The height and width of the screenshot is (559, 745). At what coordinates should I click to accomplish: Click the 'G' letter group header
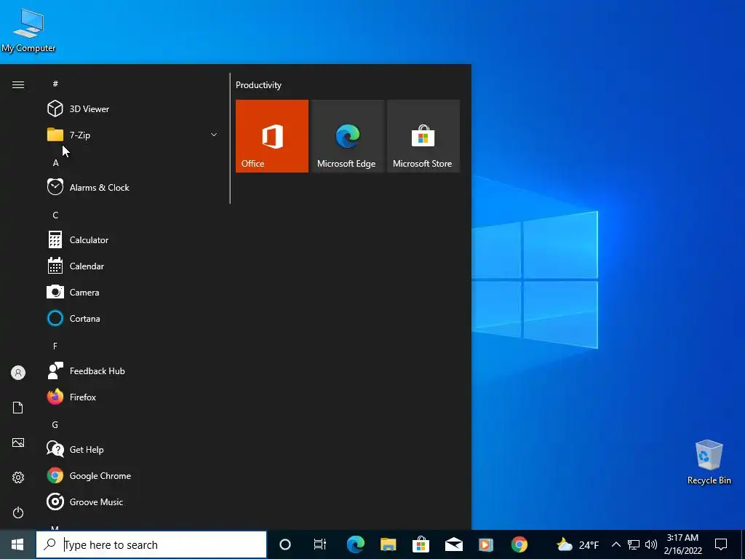click(55, 424)
